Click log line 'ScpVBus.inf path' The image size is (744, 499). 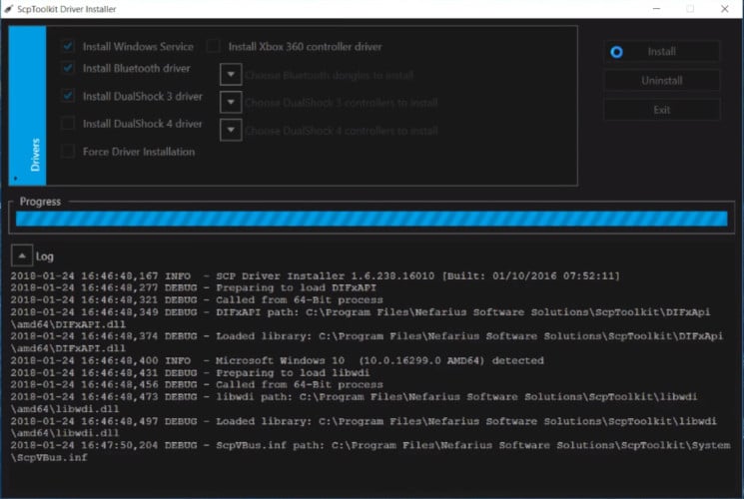pos(371,451)
